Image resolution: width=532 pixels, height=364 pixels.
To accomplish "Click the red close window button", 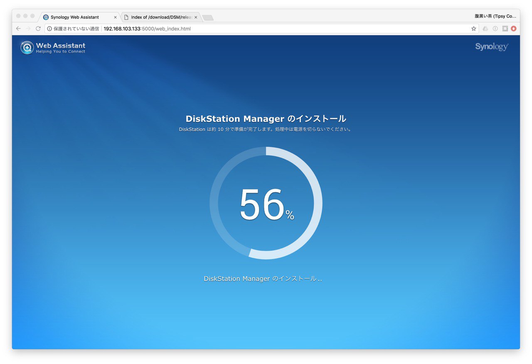I will point(18,16).
